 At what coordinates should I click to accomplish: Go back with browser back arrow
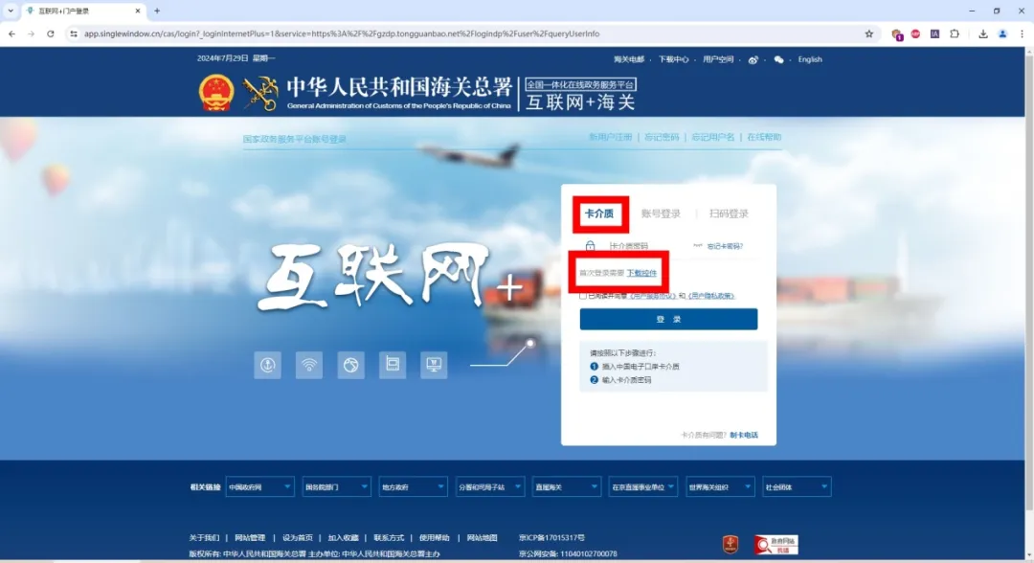11,34
